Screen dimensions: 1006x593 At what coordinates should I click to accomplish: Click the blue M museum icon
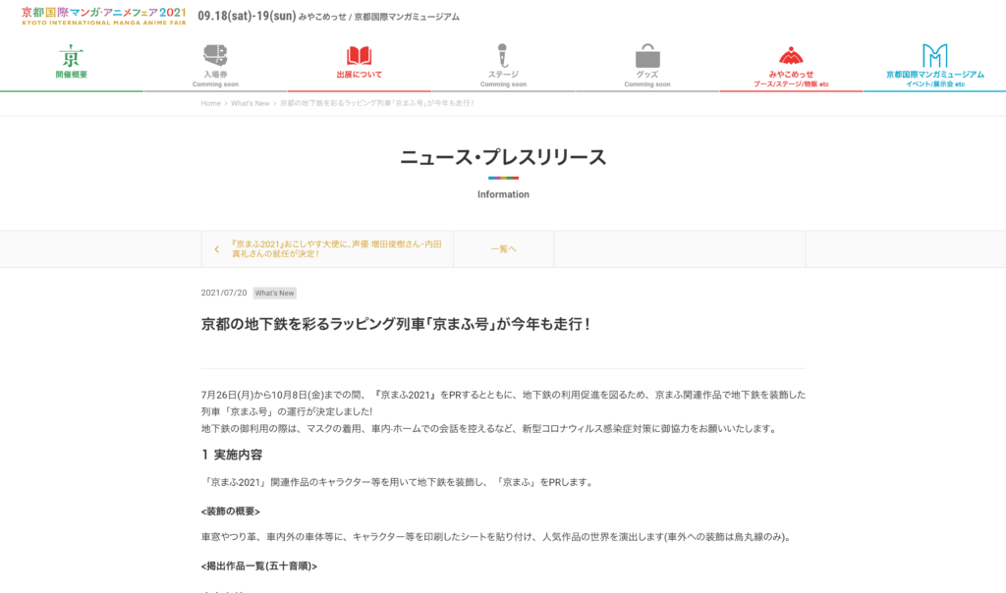click(935, 56)
